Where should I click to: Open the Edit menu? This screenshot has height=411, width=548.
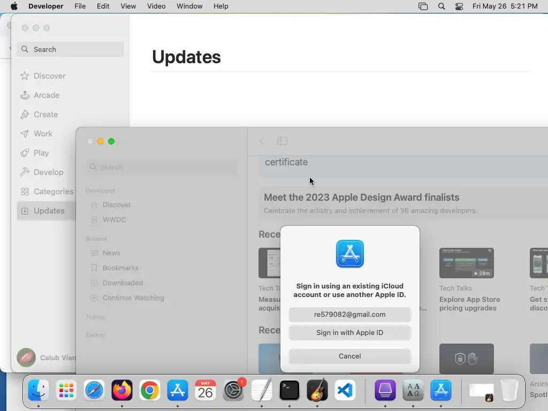click(103, 6)
